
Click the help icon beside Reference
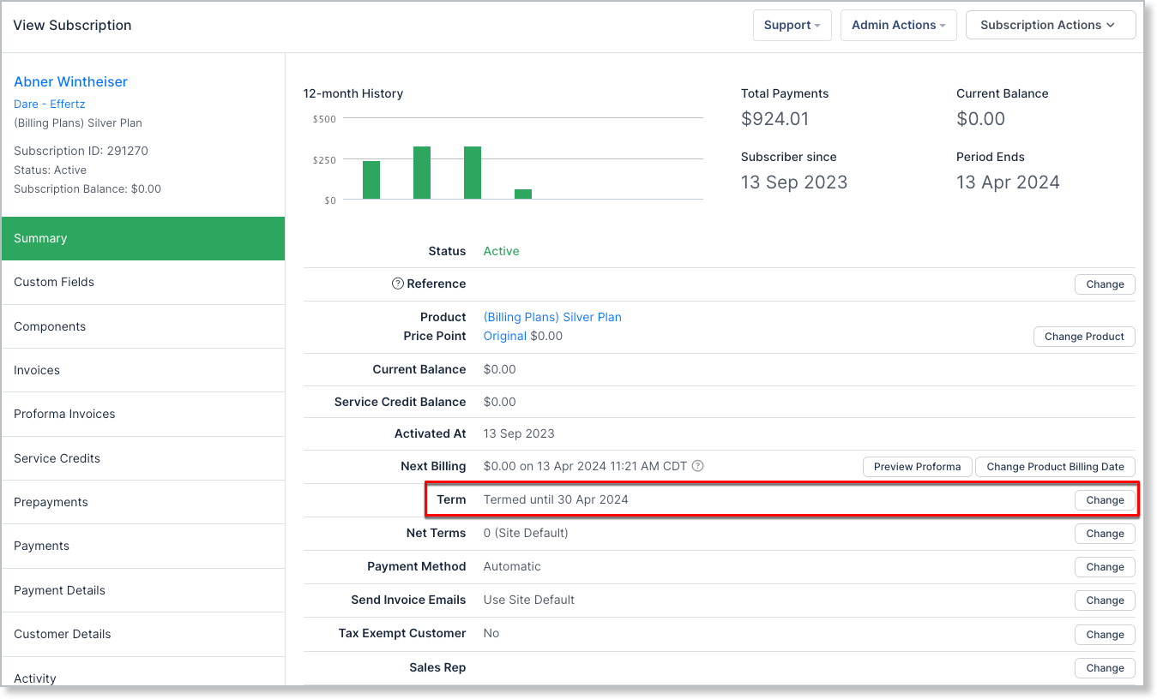[398, 284]
